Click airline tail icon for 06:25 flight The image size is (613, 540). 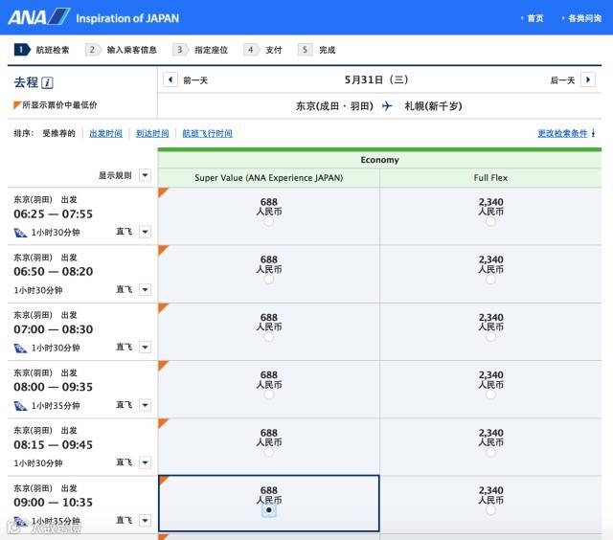20,233
